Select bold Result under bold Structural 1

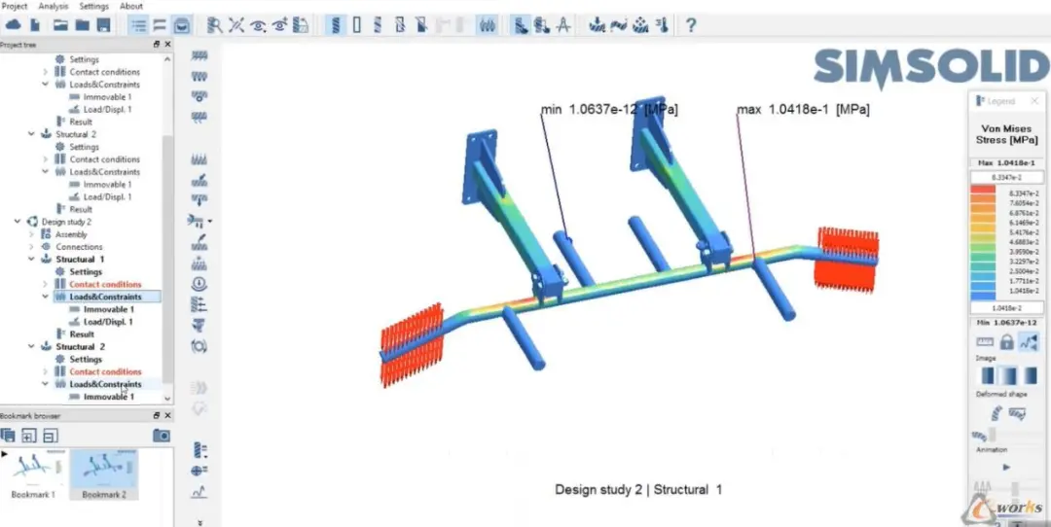click(82, 334)
